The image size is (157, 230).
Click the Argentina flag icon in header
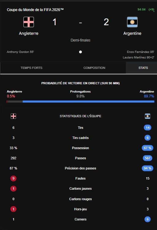[132, 22]
